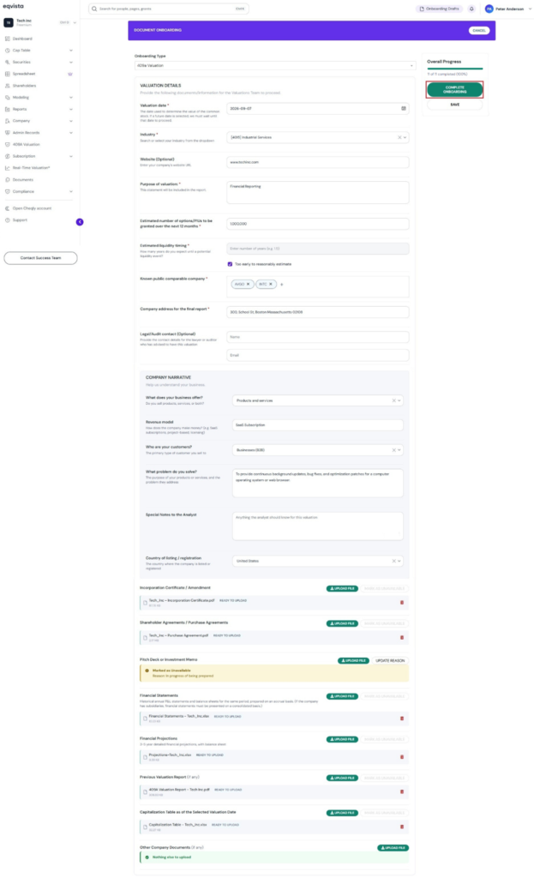Remove the AVGO comparable company tag

(249, 285)
